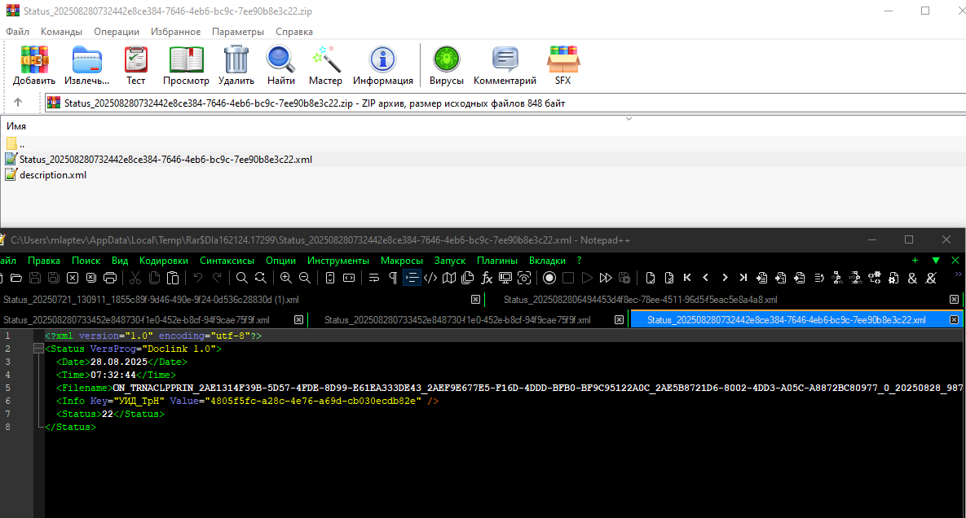Click the Удалить trash icon in WinRAR
The height and width of the screenshot is (518, 966).
236,66
